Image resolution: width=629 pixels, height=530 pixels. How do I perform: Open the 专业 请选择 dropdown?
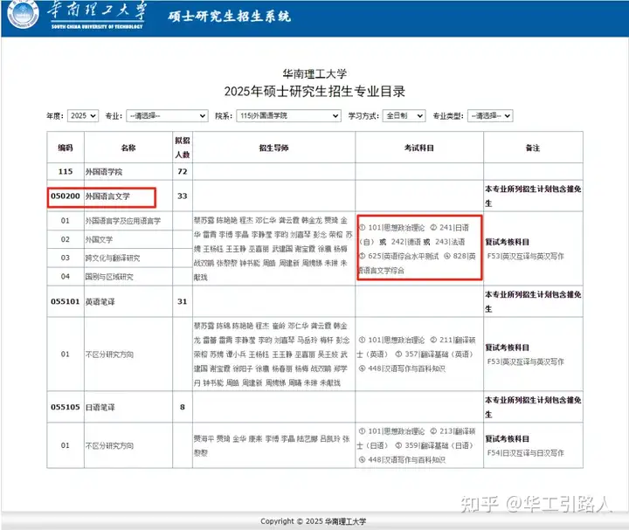(x=167, y=116)
